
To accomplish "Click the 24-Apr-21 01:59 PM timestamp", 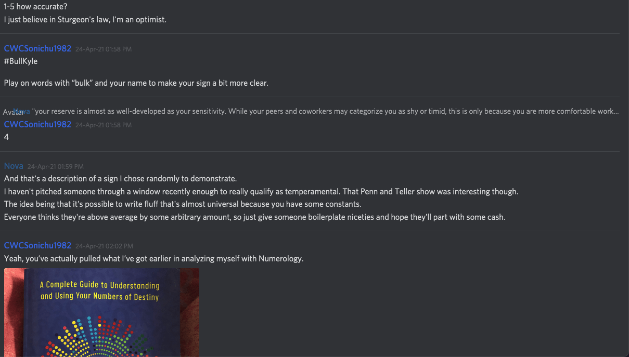I will (x=55, y=166).
